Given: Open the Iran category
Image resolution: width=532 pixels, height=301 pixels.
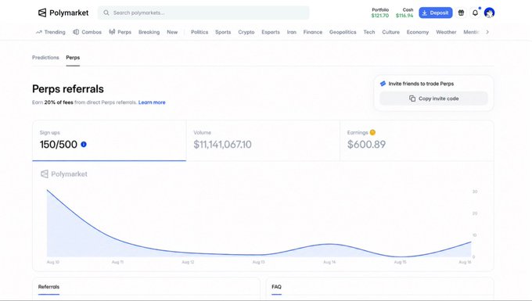Looking at the screenshot, I should 292,32.
